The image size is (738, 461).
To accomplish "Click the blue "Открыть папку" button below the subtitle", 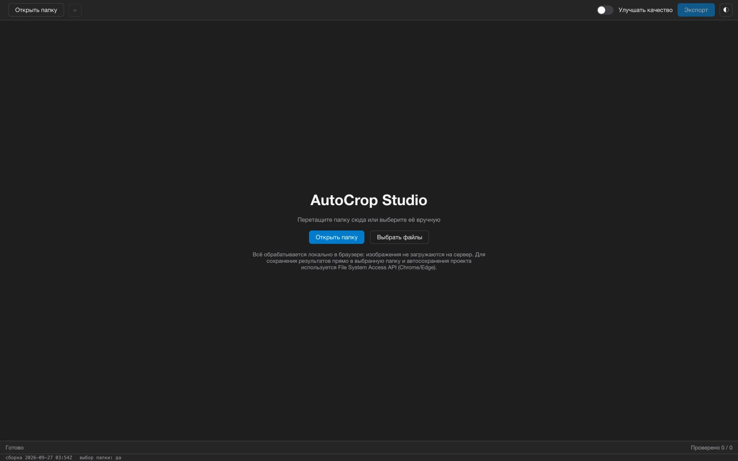I will coord(336,237).
